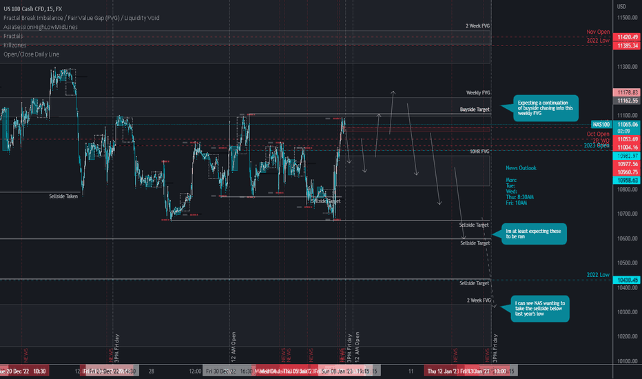
Task: Click the 10100.00 price axis tick
Action: click(628, 361)
